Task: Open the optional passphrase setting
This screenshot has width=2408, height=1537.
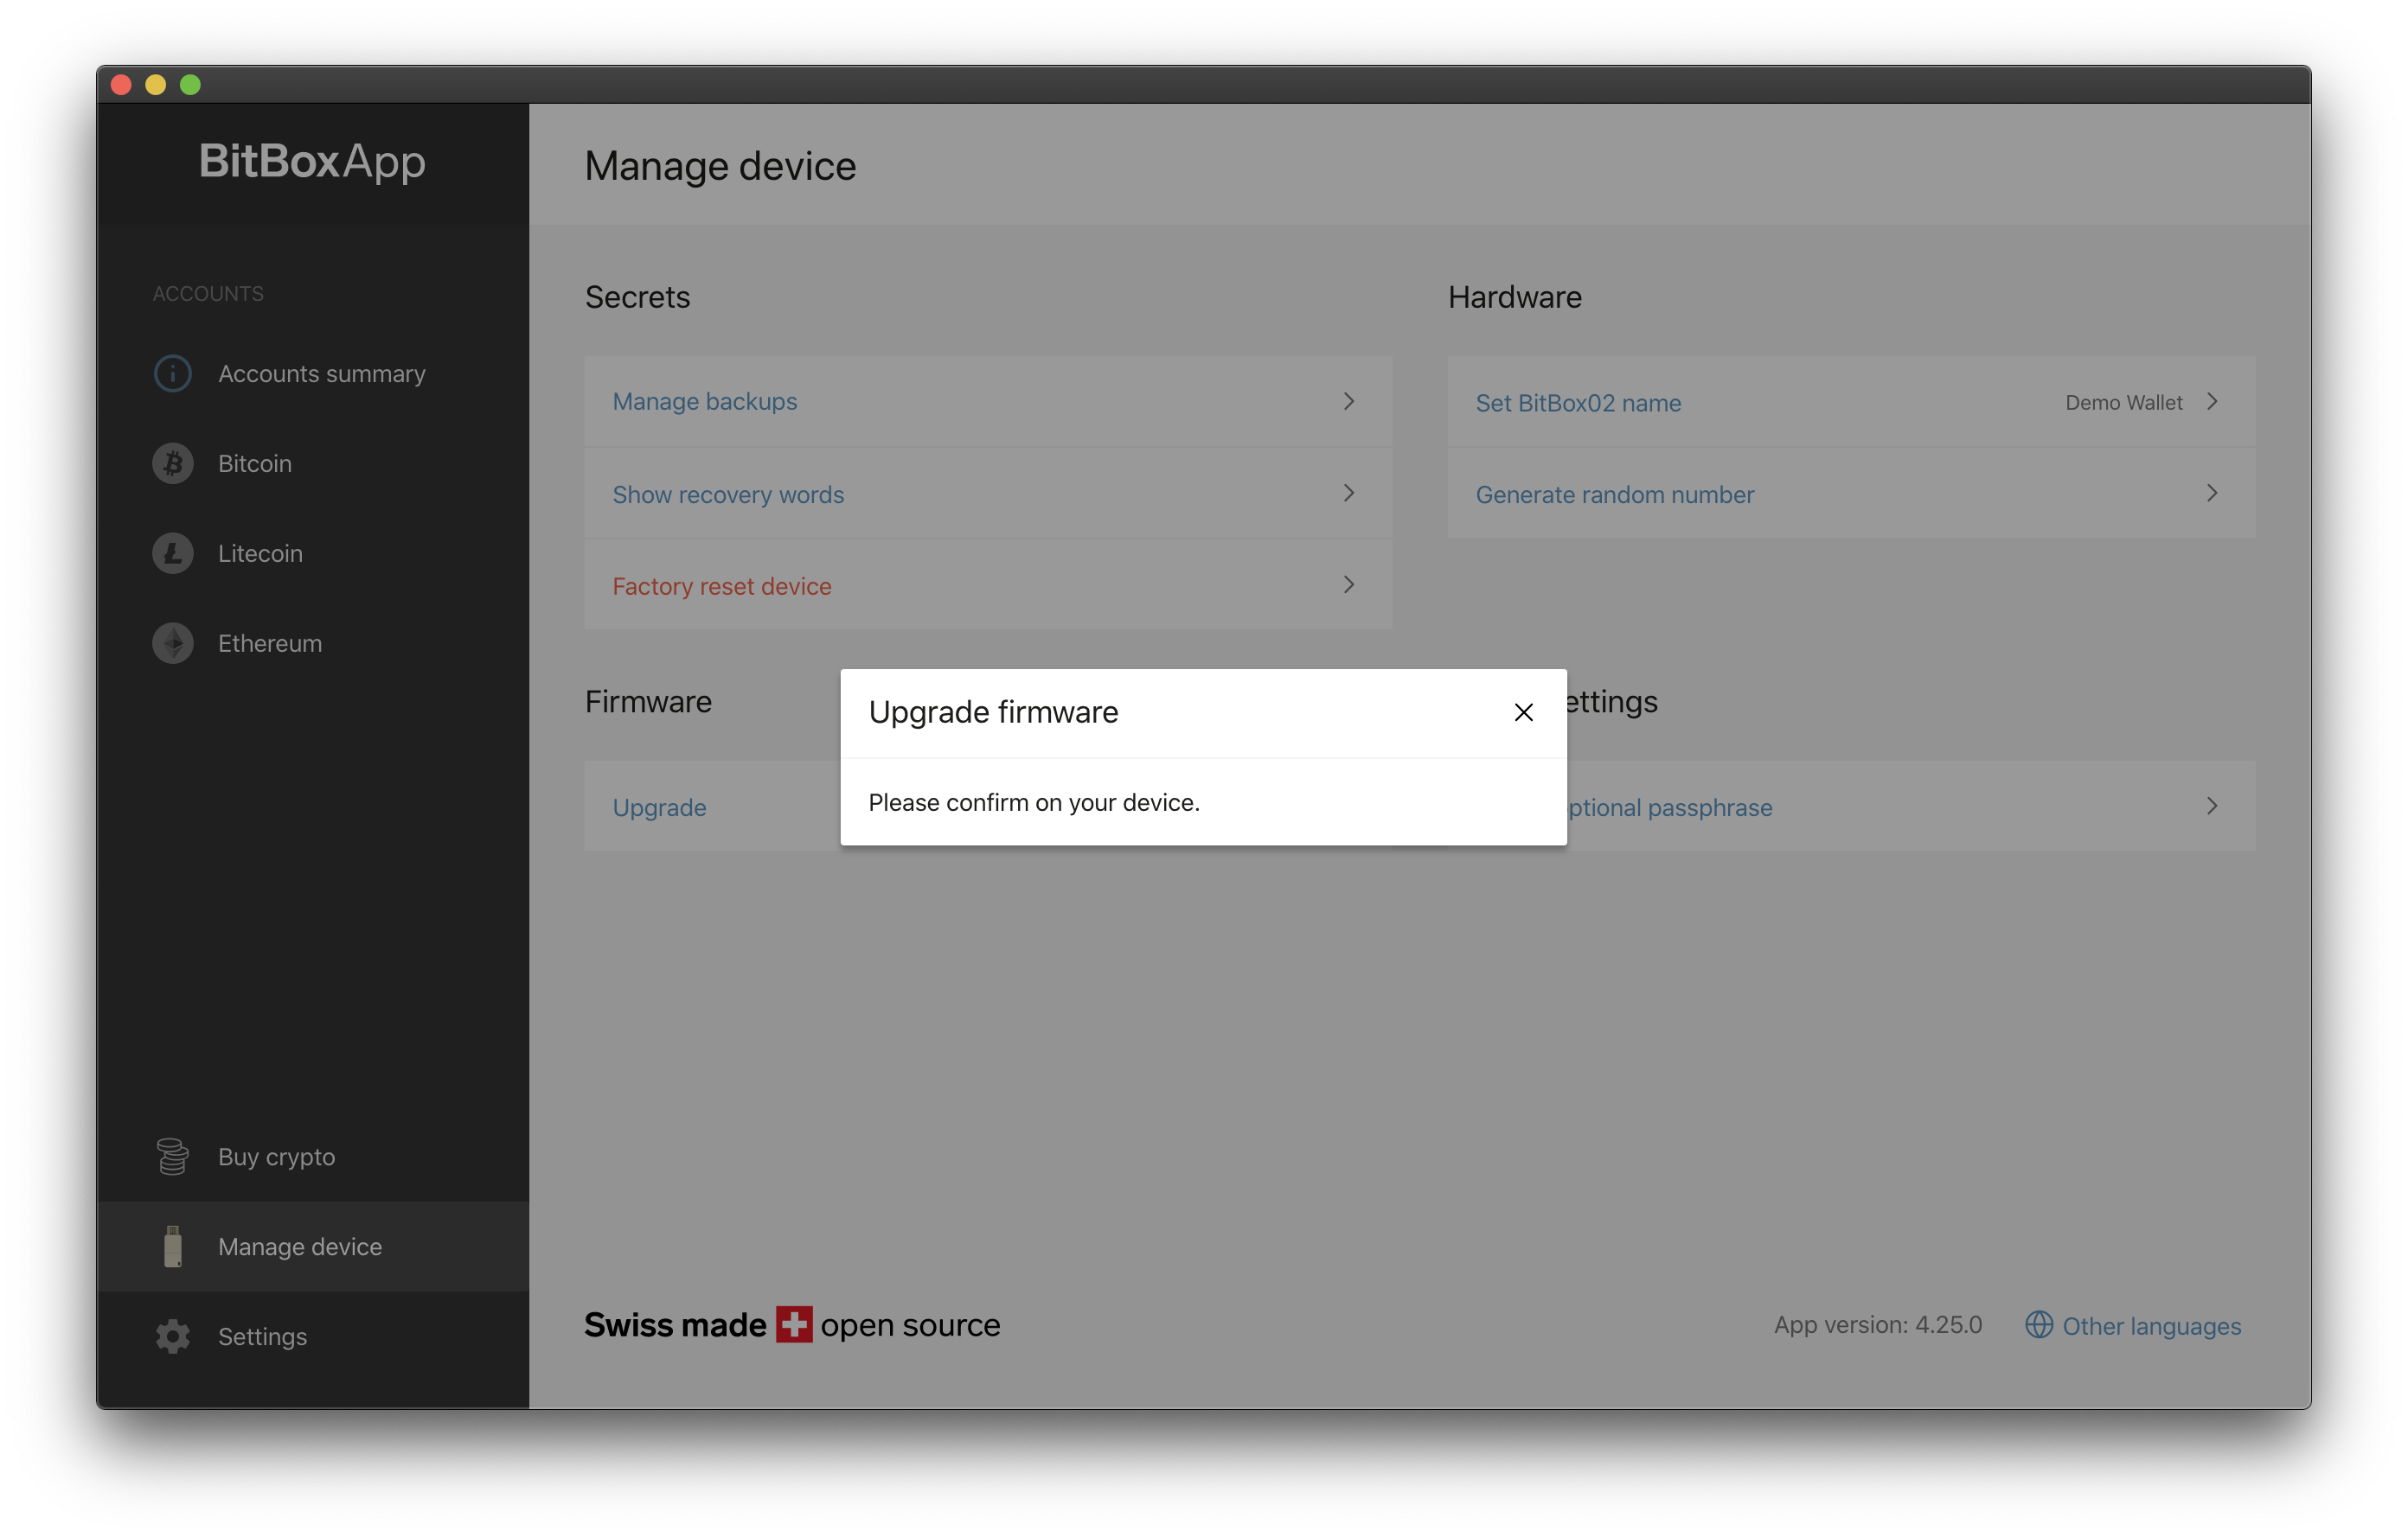Action: click(1911, 807)
